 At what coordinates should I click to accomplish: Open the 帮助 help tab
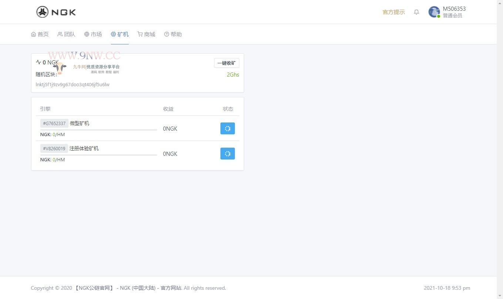173,34
